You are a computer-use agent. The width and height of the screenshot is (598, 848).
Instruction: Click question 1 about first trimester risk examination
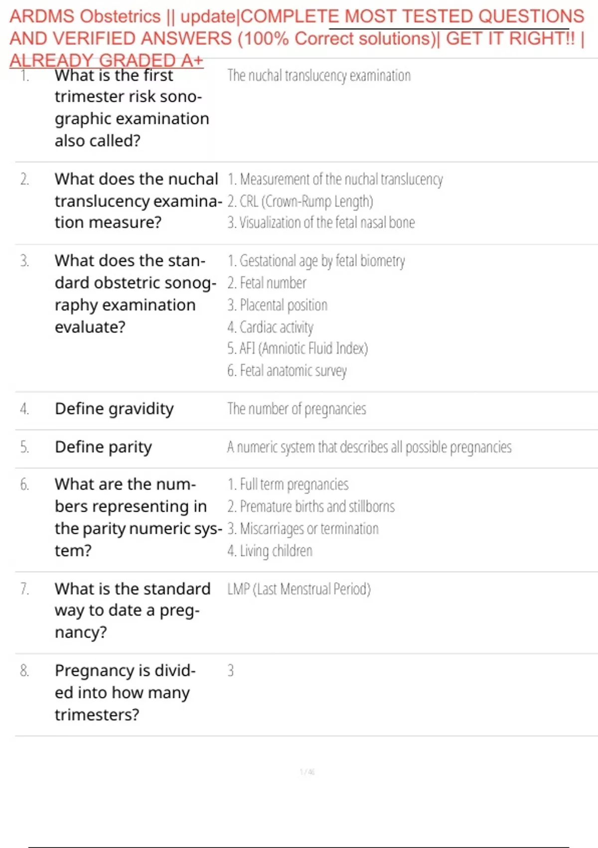click(132, 108)
